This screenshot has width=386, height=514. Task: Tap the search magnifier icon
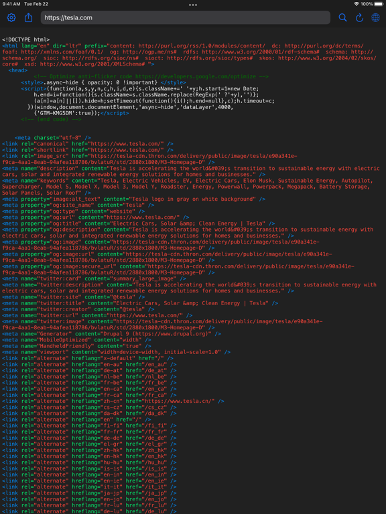point(342,17)
